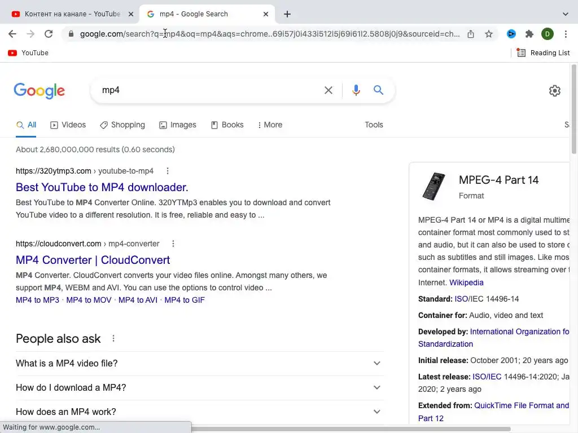Open the blue play extension icon
Viewport: 578px width, 433px height.
511,34
